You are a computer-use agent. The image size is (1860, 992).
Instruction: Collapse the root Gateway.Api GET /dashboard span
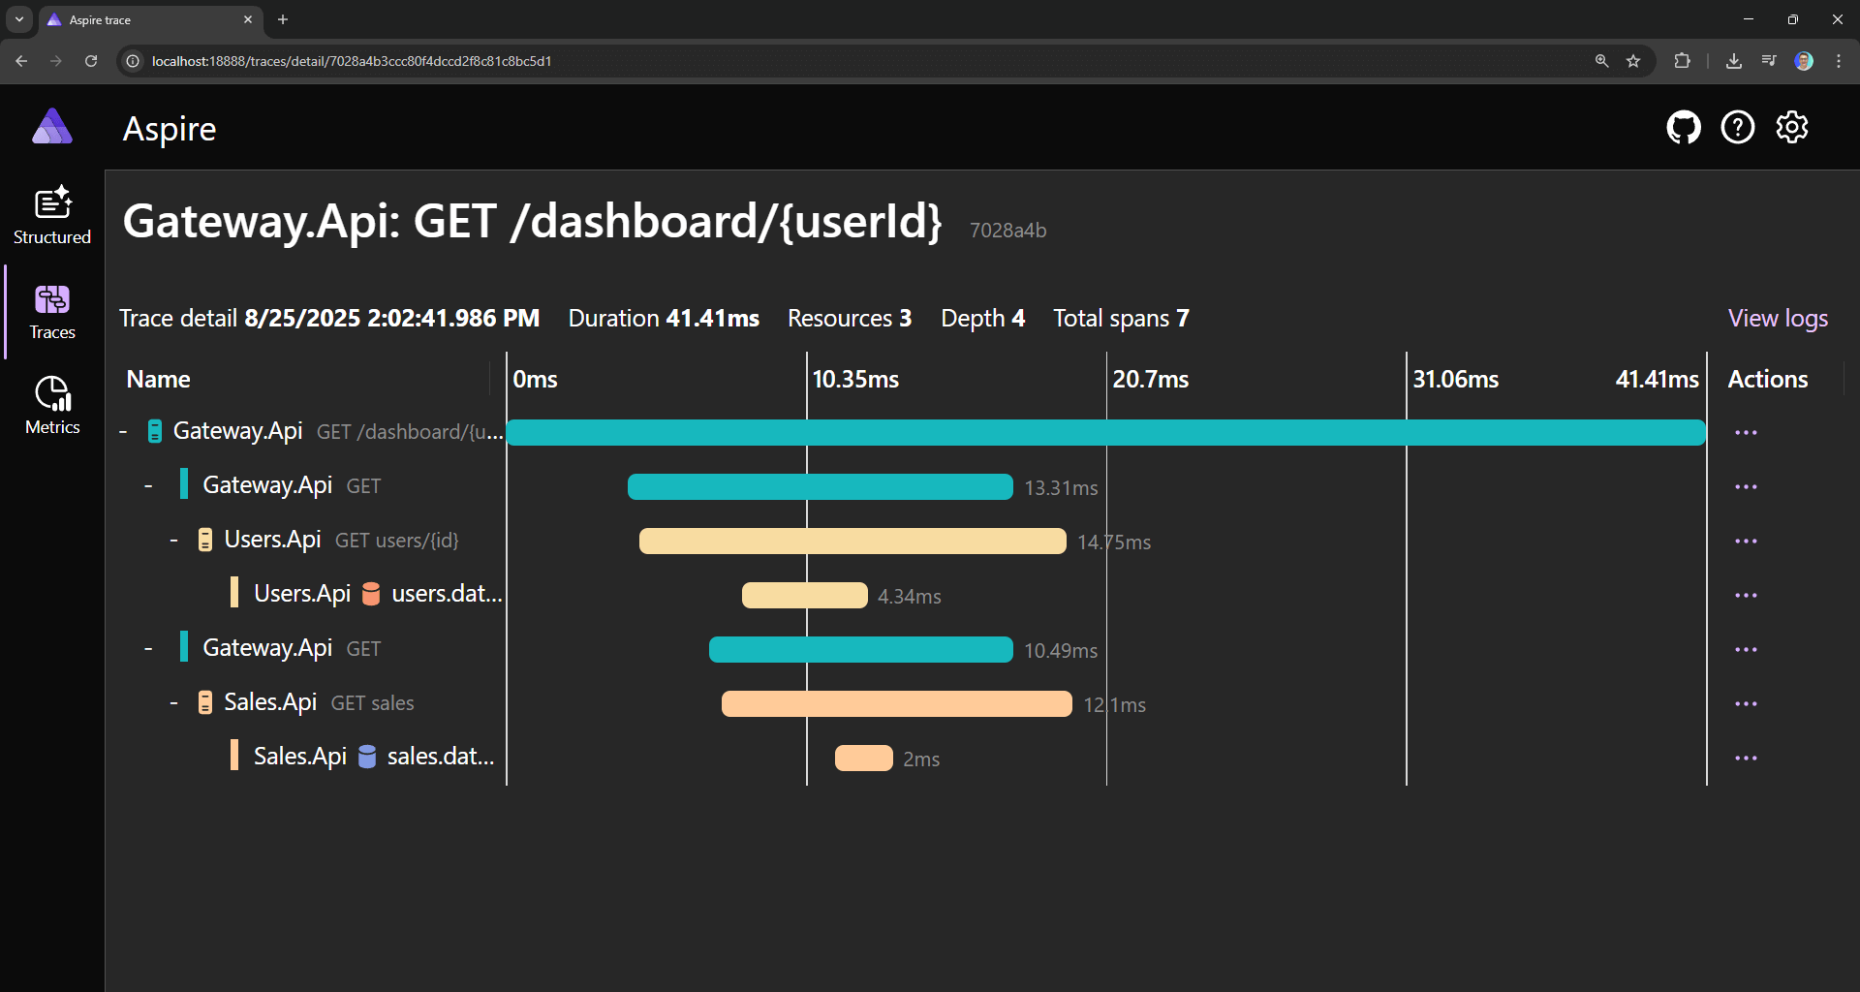pyautogui.click(x=124, y=432)
